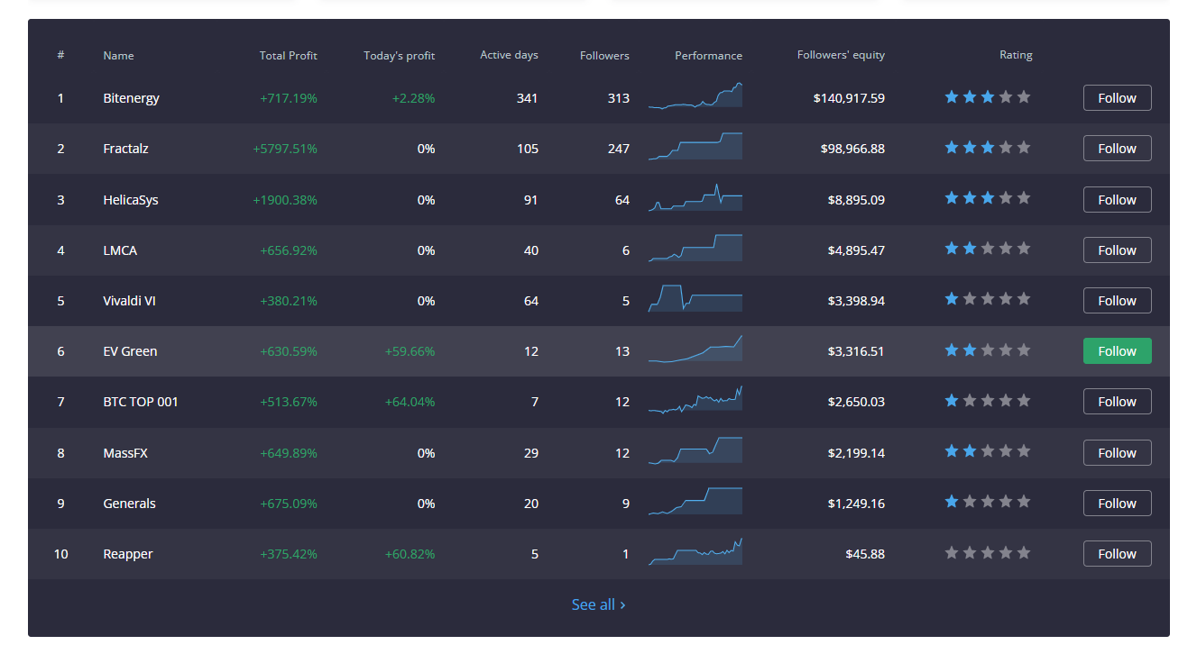This screenshot has width=1197, height=663.
Task: Follow the MassFX strategy
Action: 1117,453
